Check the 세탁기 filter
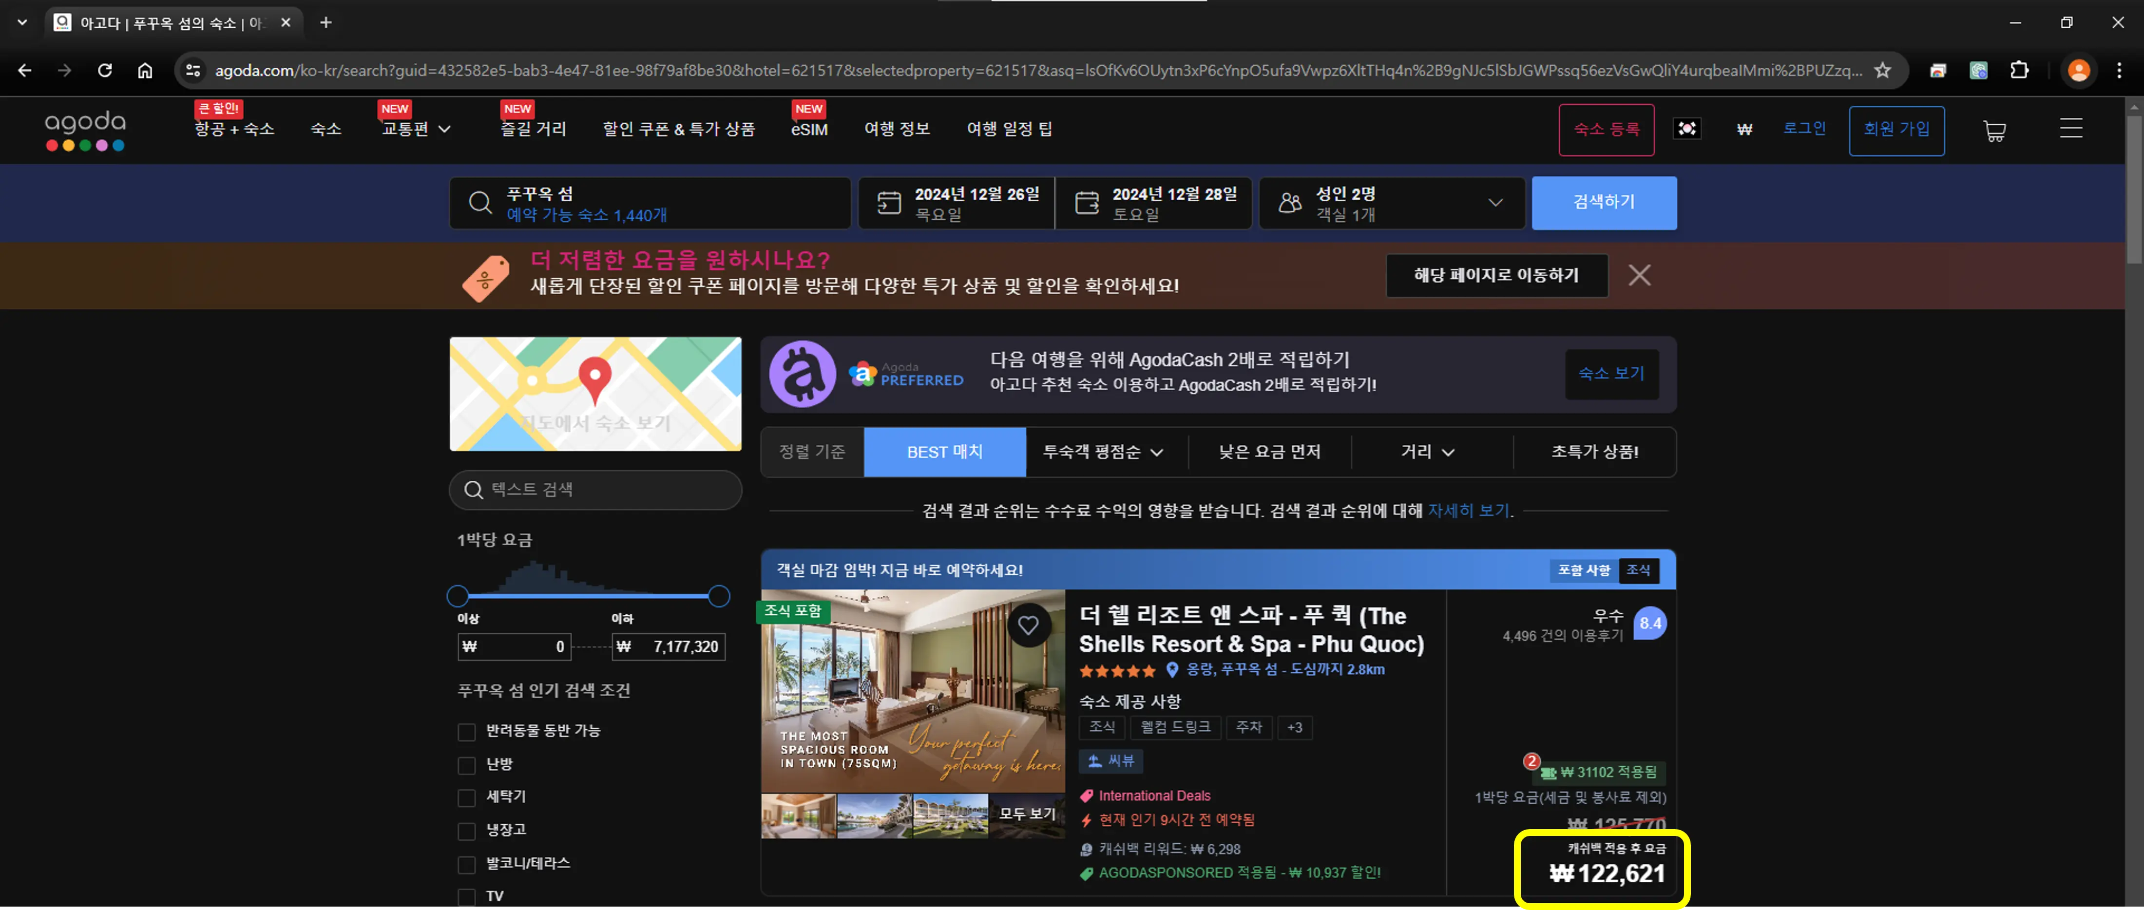Viewport: 2144px width, 910px height. (x=466, y=798)
